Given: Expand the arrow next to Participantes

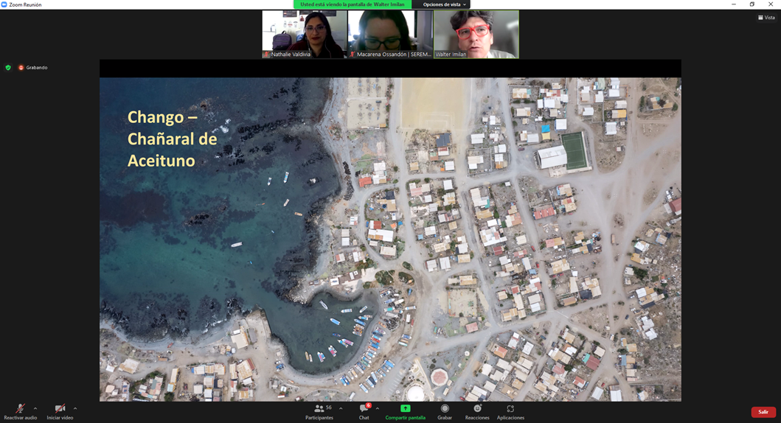Looking at the screenshot, I should point(341,408).
